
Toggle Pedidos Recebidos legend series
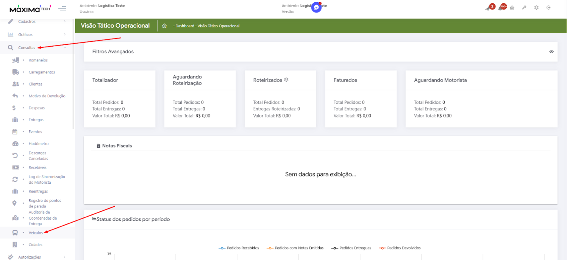(239, 248)
